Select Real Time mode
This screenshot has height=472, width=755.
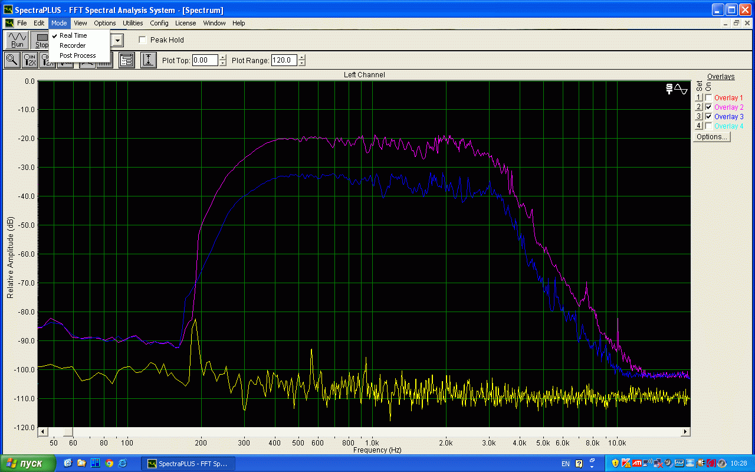pos(73,35)
